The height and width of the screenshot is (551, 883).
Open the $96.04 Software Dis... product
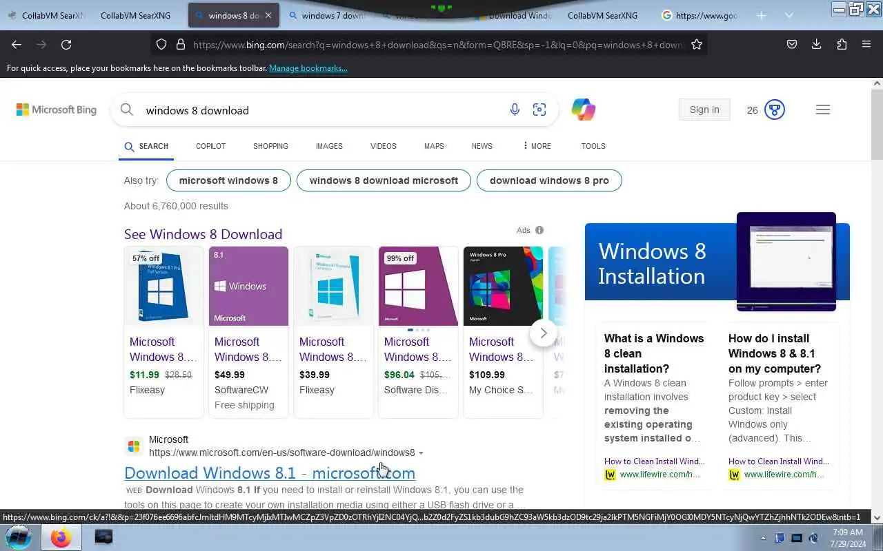[418, 332]
